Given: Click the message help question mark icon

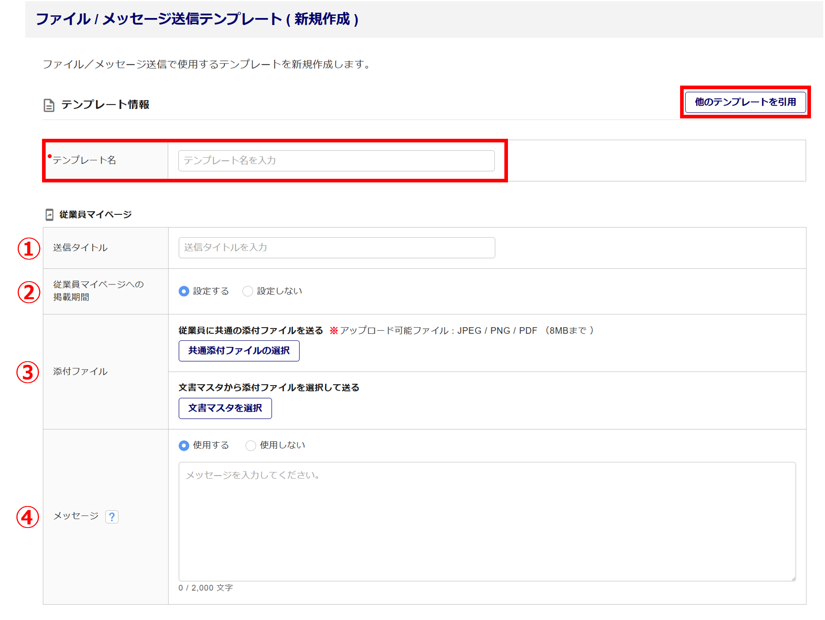Looking at the screenshot, I should tap(112, 517).
